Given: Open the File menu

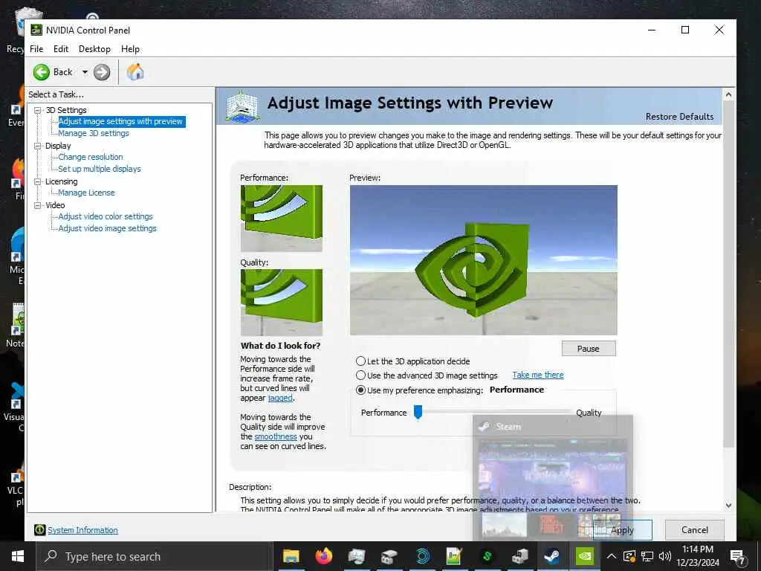Looking at the screenshot, I should click(36, 49).
